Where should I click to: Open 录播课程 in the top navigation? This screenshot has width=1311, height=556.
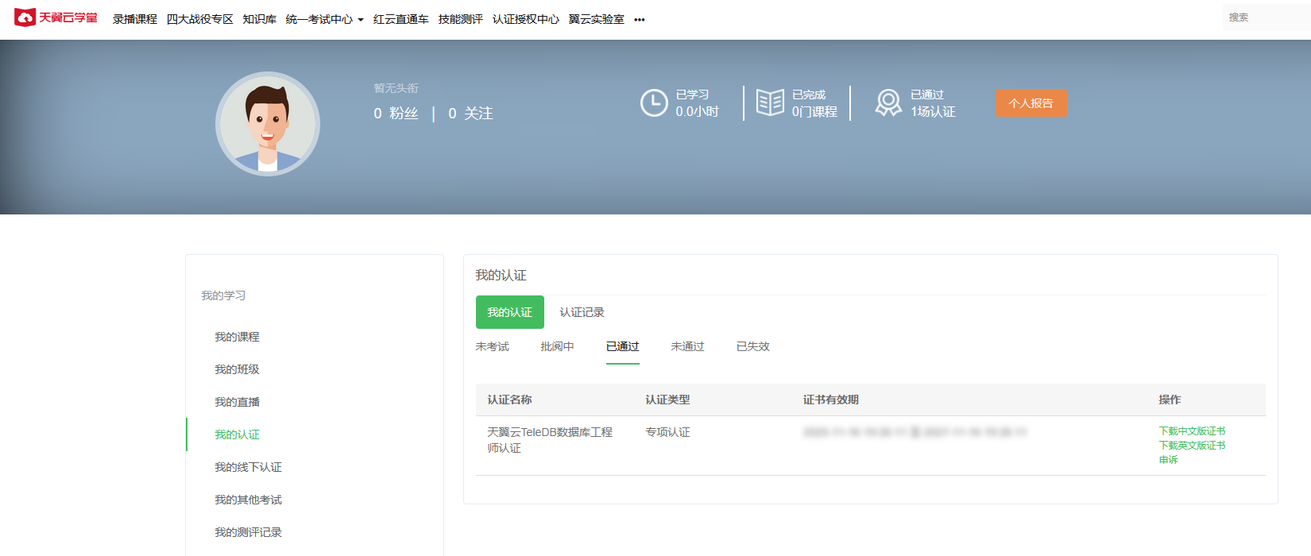(135, 19)
